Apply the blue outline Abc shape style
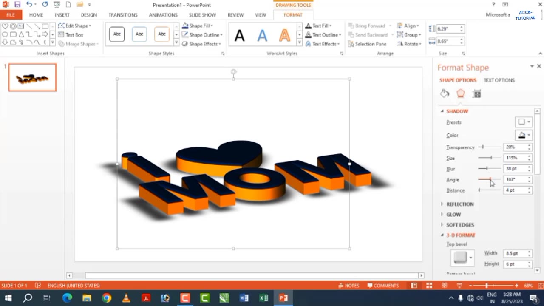Viewport: 544px width, 306px height. pyautogui.click(x=139, y=34)
